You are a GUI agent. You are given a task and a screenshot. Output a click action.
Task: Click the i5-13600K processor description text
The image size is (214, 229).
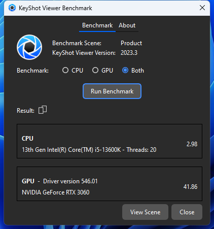[x=89, y=150]
